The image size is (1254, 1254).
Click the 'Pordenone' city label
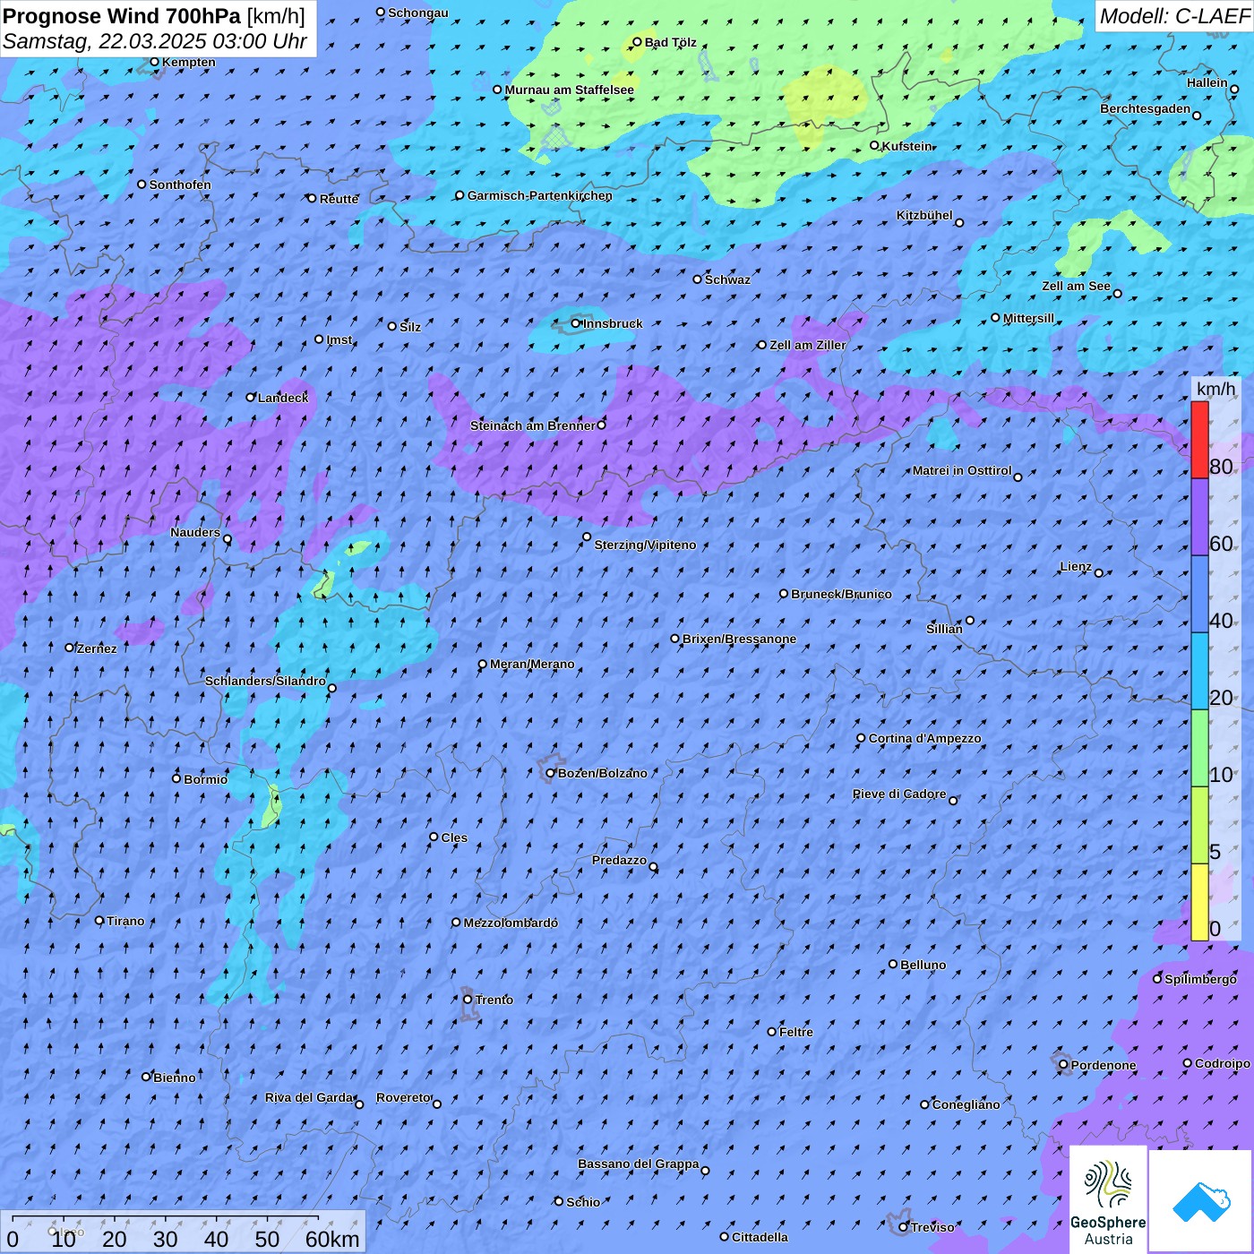click(1104, 1066)
